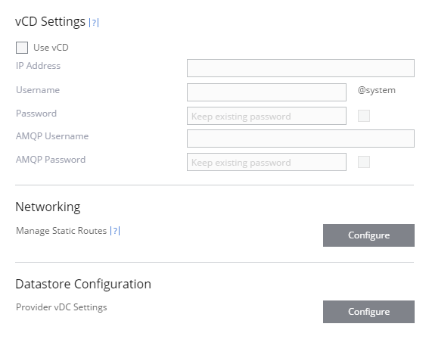Screen dimensions: 429x358
Task: Focus the AMQP Password input box
Action: 266,162
